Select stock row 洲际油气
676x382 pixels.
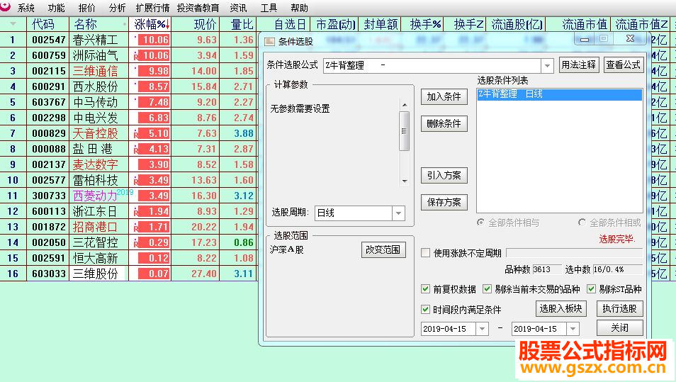point(95,55)
